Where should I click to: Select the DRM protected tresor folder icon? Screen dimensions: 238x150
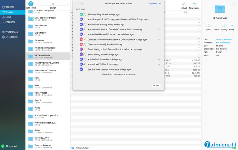(31, 19)
